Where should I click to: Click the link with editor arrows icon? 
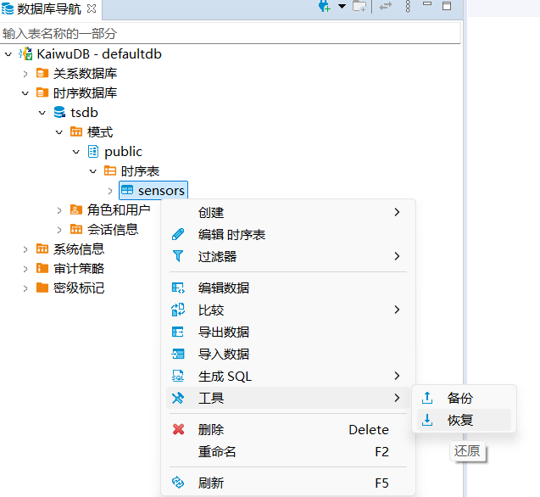pyautogui.click(x=386, y=7)
